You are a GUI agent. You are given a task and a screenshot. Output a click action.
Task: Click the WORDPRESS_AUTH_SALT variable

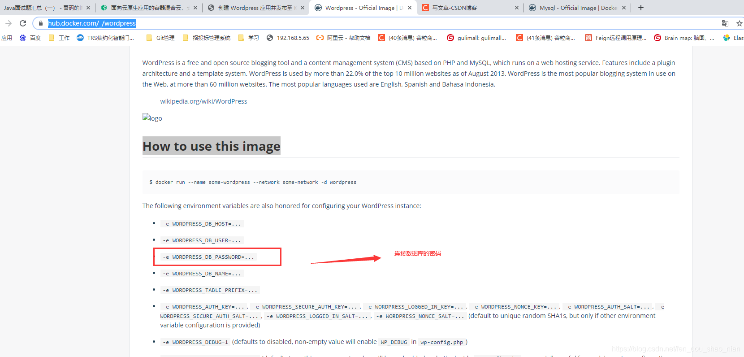[x=608, y=307]
